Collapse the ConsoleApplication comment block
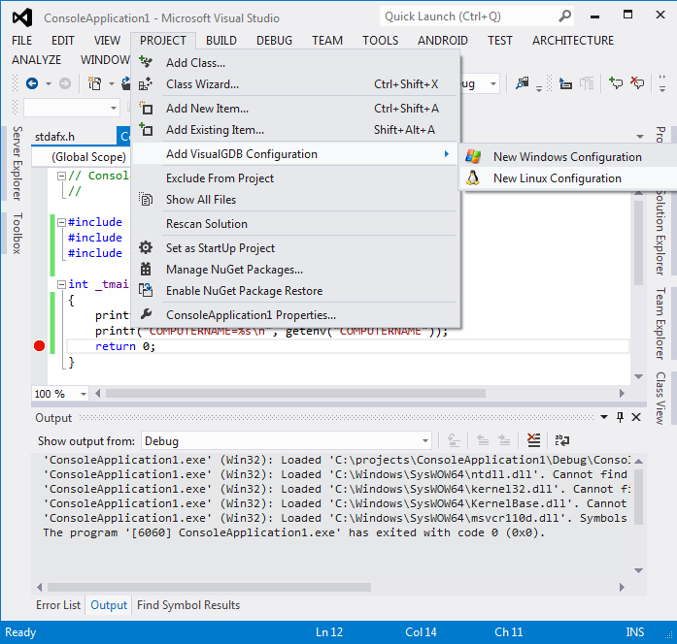The width and height of the screenshot is (677, 644). [x=61, y=176]
